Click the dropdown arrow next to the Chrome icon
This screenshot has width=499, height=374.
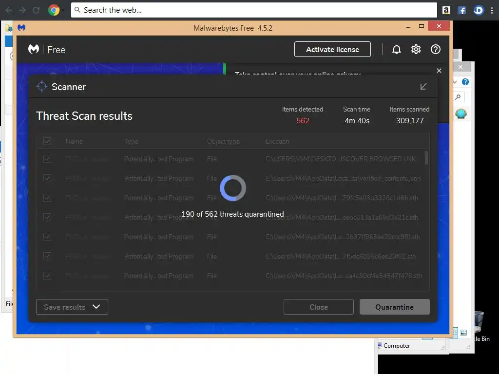point(63,10)
